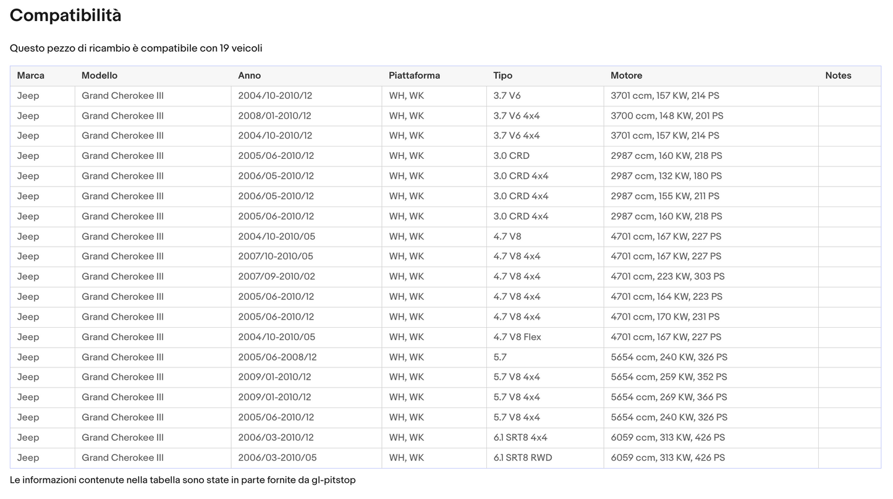Click the 2007/09-2010/02 year range cell

(276, 276)
